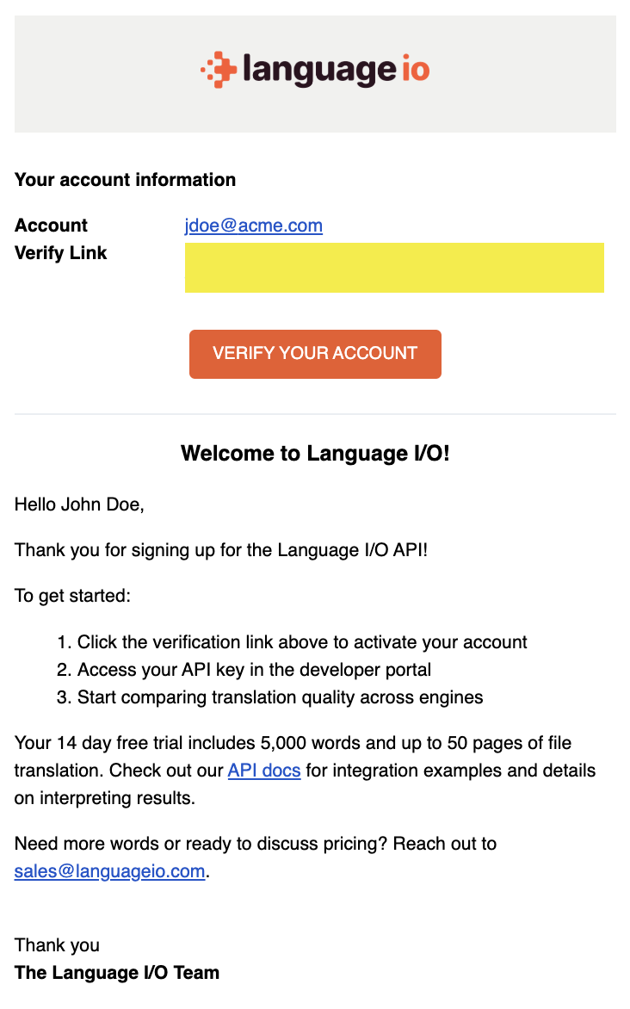Click the 14 day free trial paragraph
Image resolution: width=630 pixels, height=1009 pixels.
305,771
